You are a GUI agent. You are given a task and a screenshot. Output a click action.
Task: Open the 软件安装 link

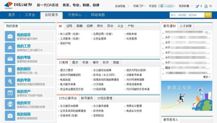(98, 111)
